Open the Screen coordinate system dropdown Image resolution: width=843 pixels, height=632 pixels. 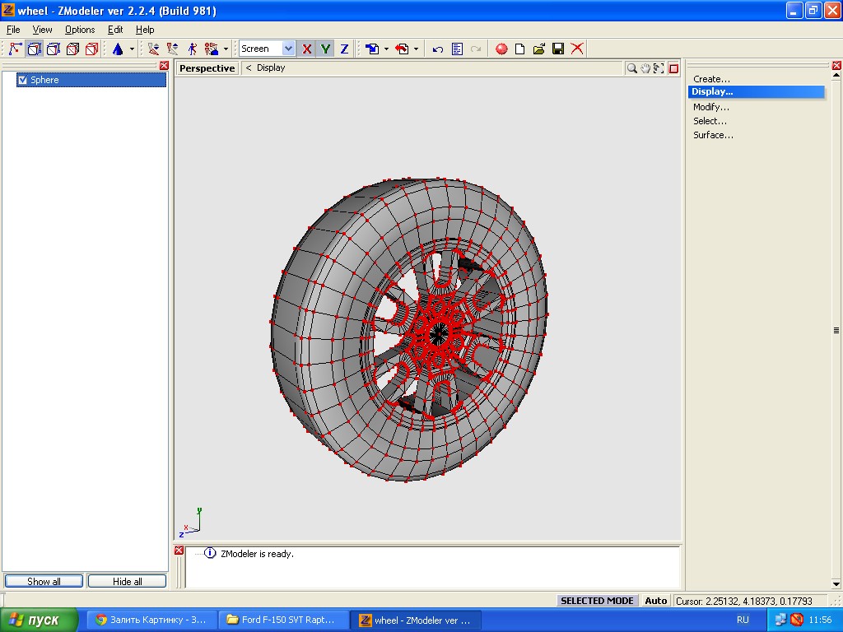(287, 49)
